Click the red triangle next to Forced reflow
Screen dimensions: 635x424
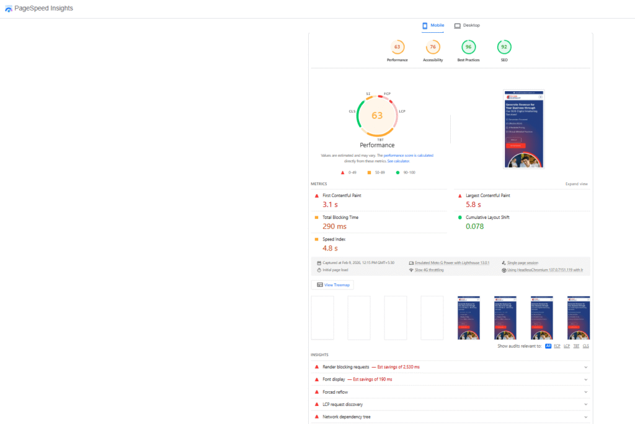pyautogui.click(x=317, y=392)
